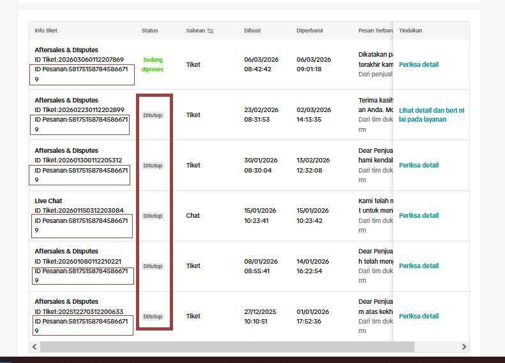Open Periksa detail for the Live Chat ticket
The height and width of the screenshot is (363, 505).
(x=418, y=215)
